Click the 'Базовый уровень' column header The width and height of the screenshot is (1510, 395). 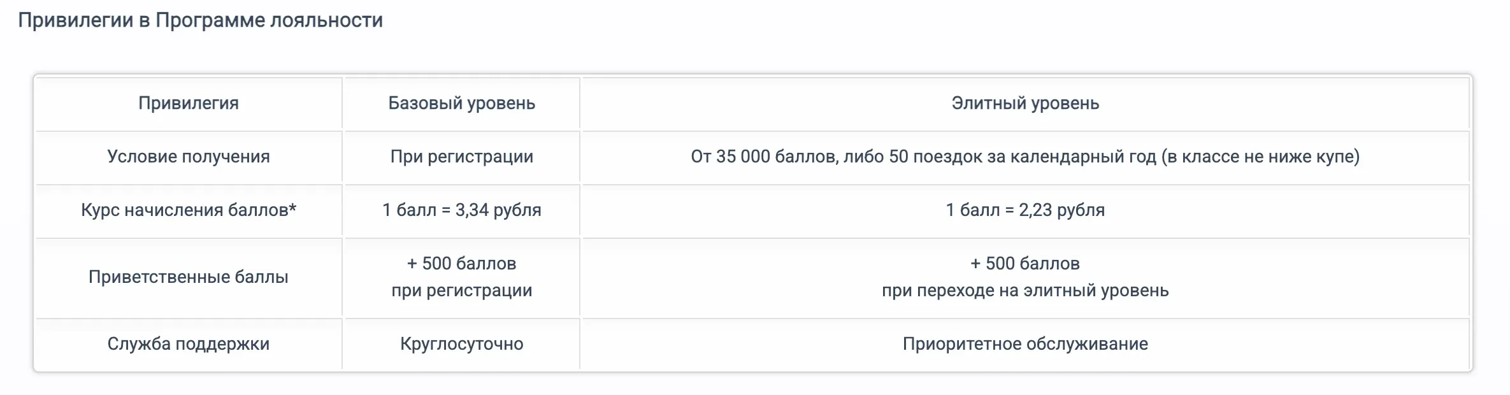461,103
